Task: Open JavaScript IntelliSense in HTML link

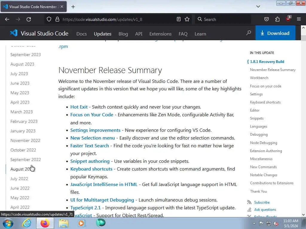Action: (104, 184)
